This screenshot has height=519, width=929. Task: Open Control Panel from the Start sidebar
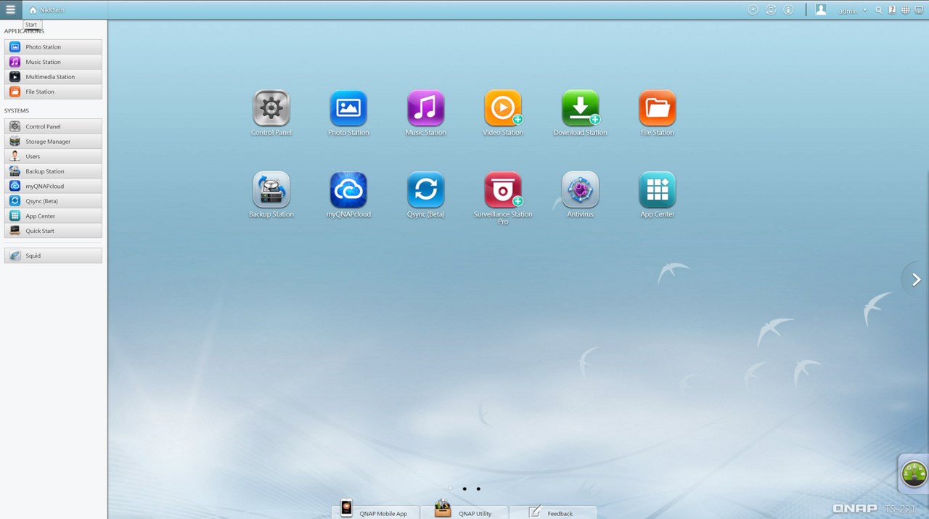53,126
